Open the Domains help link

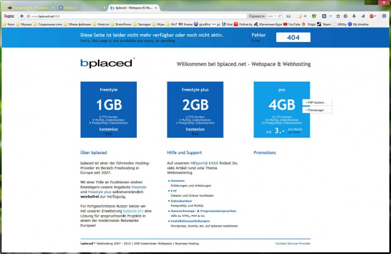pos(178,181)
